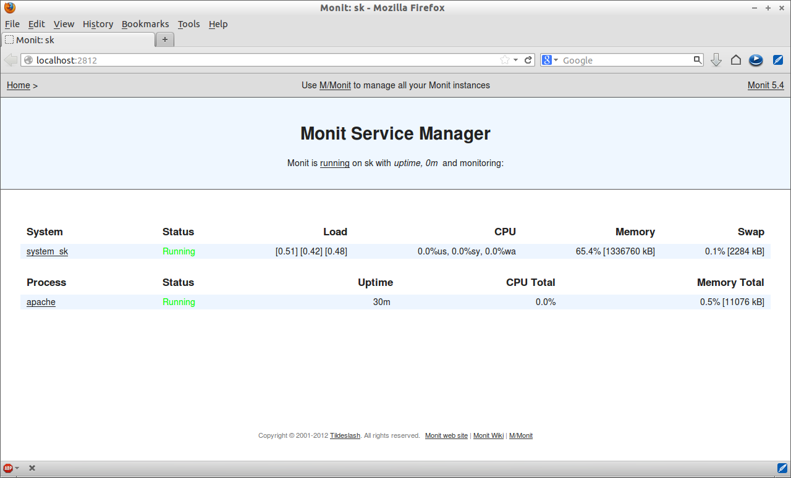Click the blue pencil toolbar icon

click(778, 60)
